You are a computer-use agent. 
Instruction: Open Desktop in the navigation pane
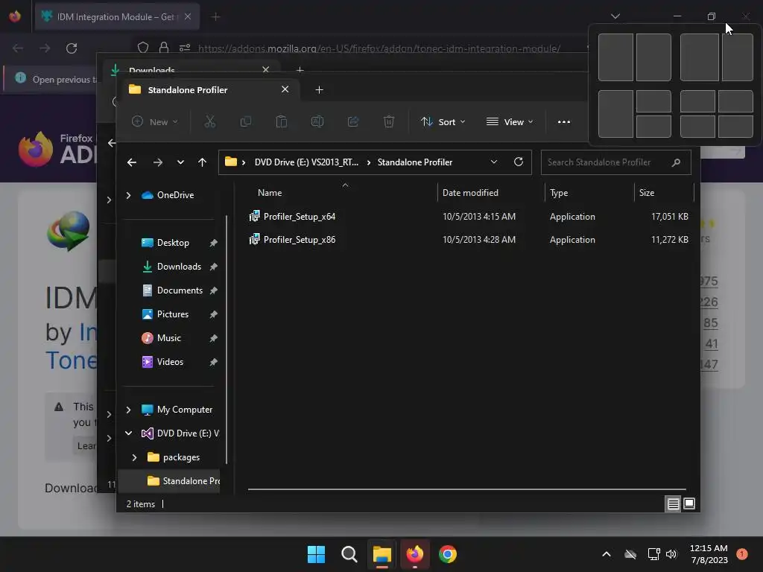pos(173,243)
